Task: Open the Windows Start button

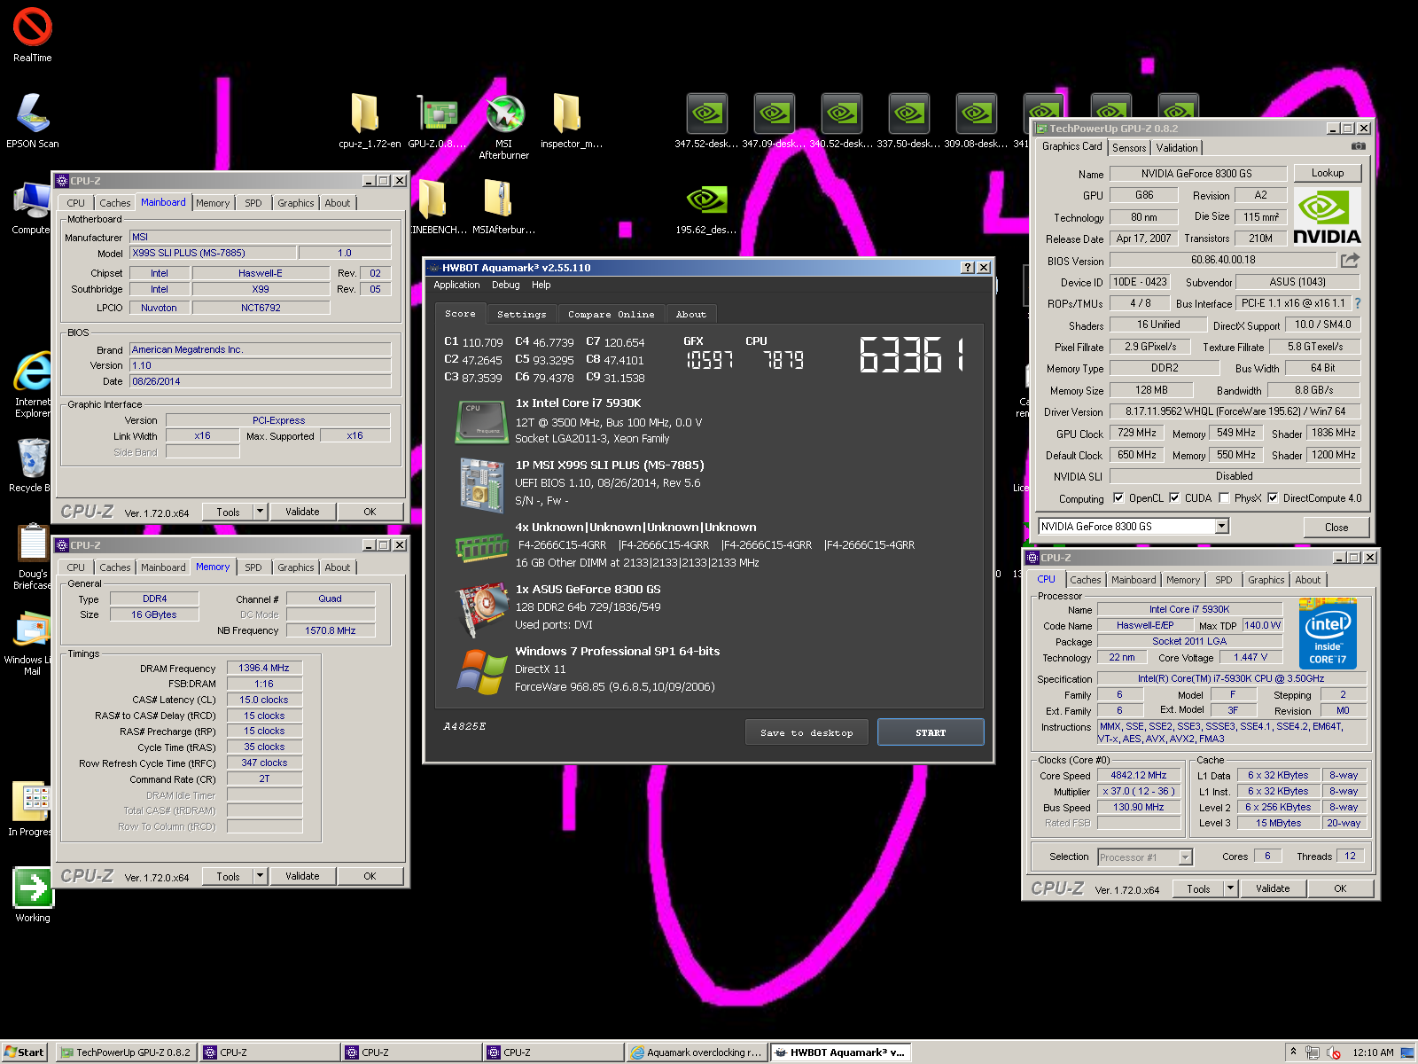Action: click(x=24, y=1052)
